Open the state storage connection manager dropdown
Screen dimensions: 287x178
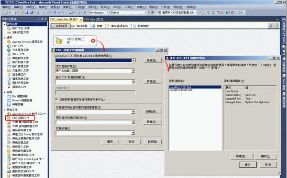(133, 112)
